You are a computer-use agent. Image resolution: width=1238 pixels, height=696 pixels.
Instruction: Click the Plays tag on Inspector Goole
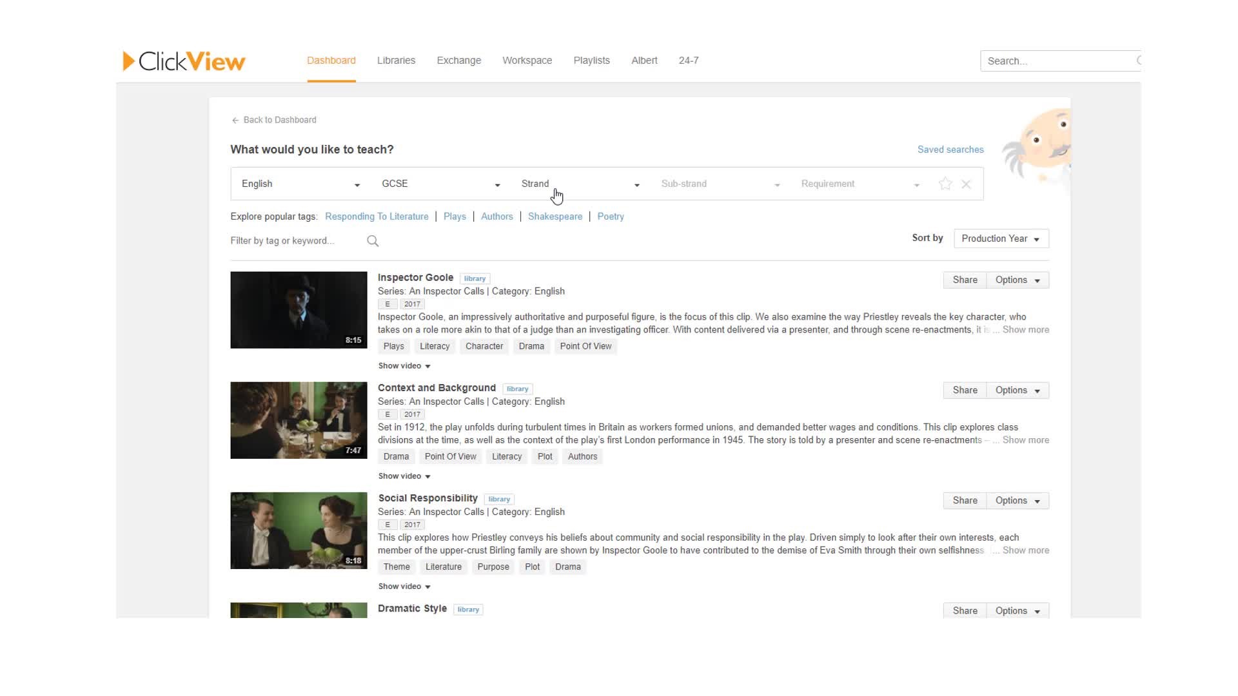393,347
